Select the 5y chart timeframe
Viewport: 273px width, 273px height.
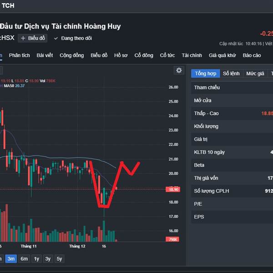click(x=59, y=259)
